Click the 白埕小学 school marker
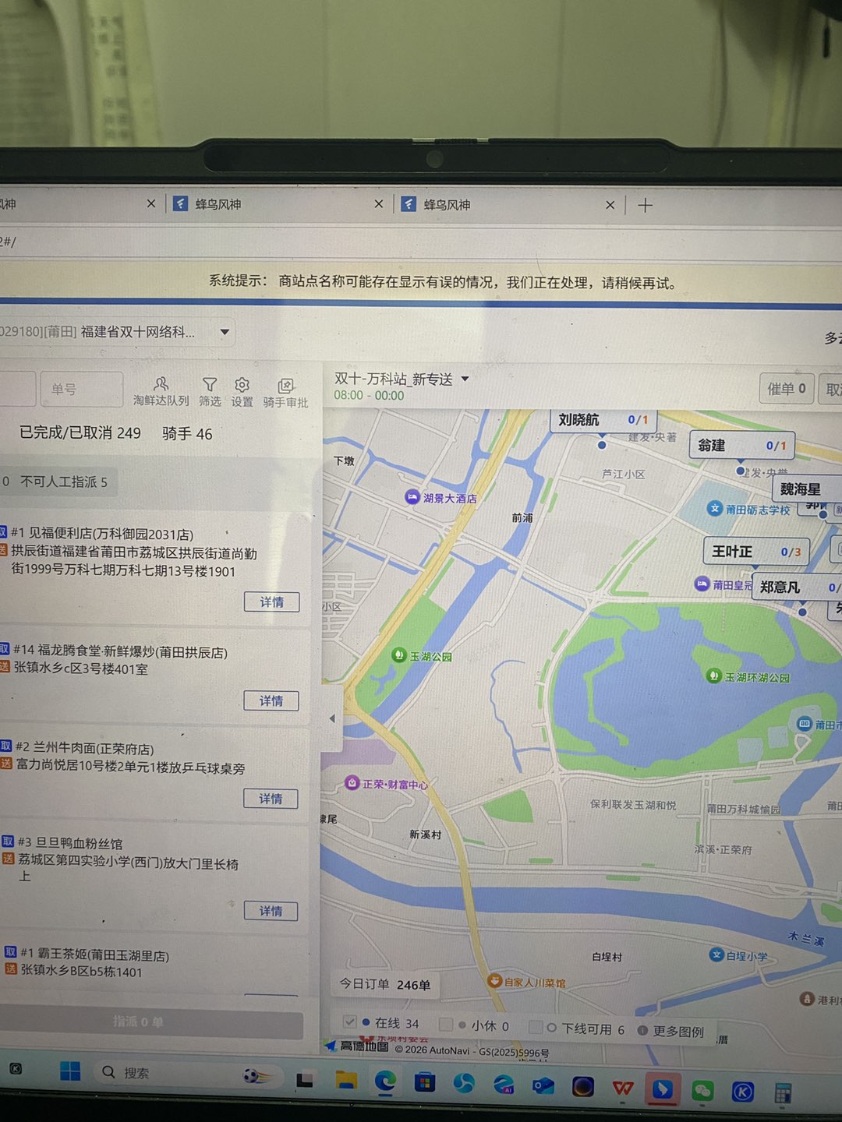This screenshot has height=1122, width=842. (716, 954)
